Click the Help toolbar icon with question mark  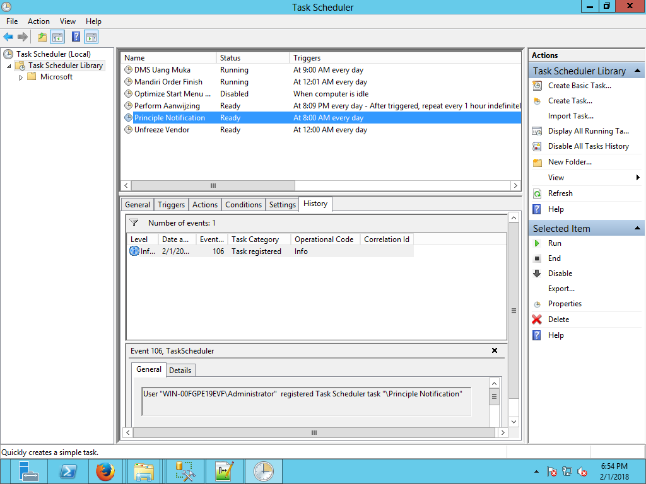click(76, 37)
